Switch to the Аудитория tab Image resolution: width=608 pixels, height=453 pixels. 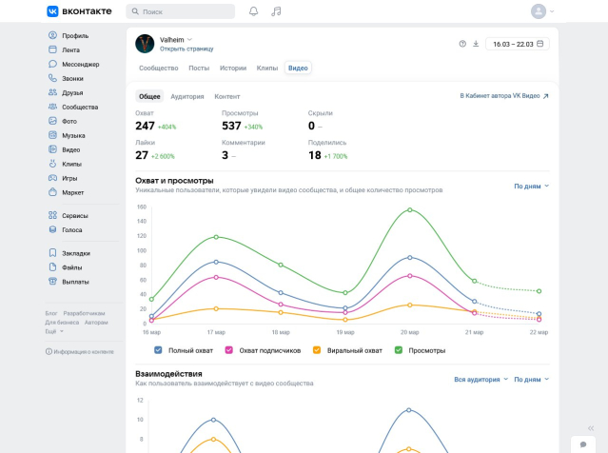click(x=187, y=96)
